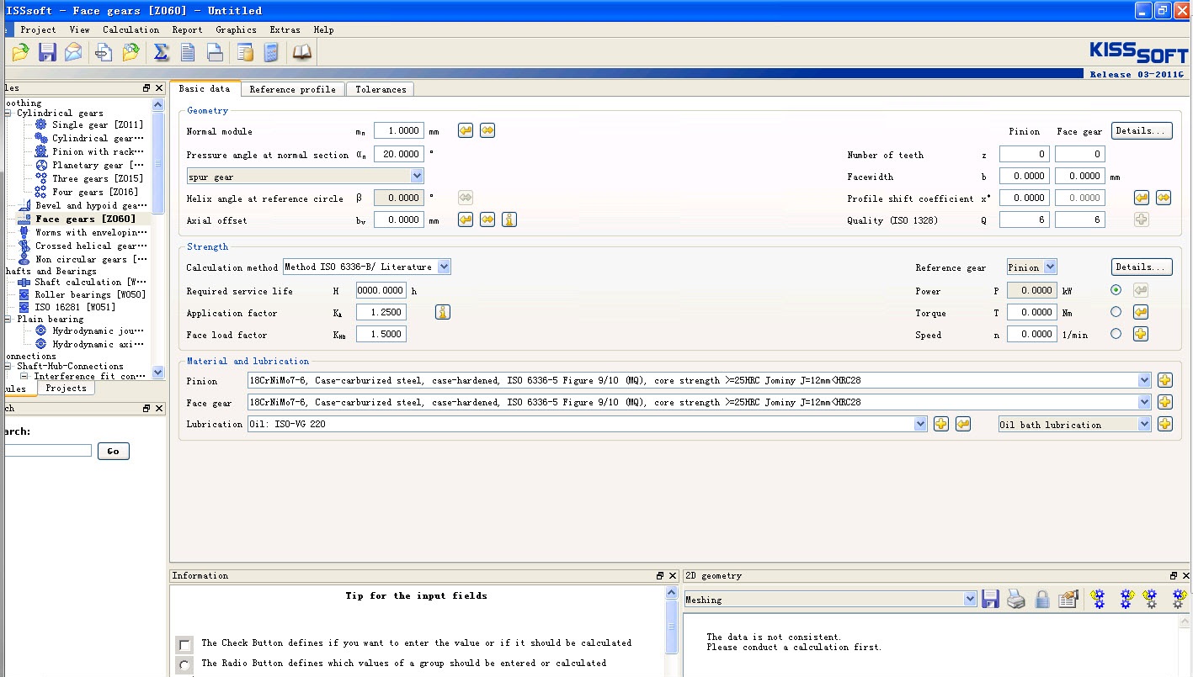
Task: Click the paperclip documents icon in the toolbar
Action: pos(104,52)
